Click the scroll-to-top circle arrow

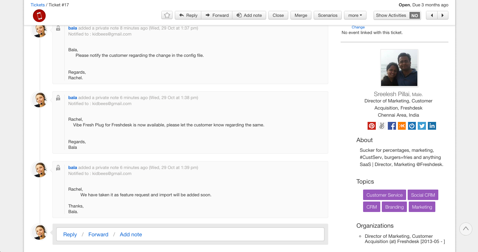(x=466, y=228)
